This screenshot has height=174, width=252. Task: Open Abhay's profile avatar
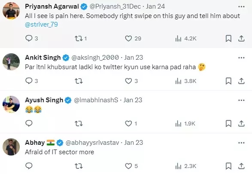(11, 147)
